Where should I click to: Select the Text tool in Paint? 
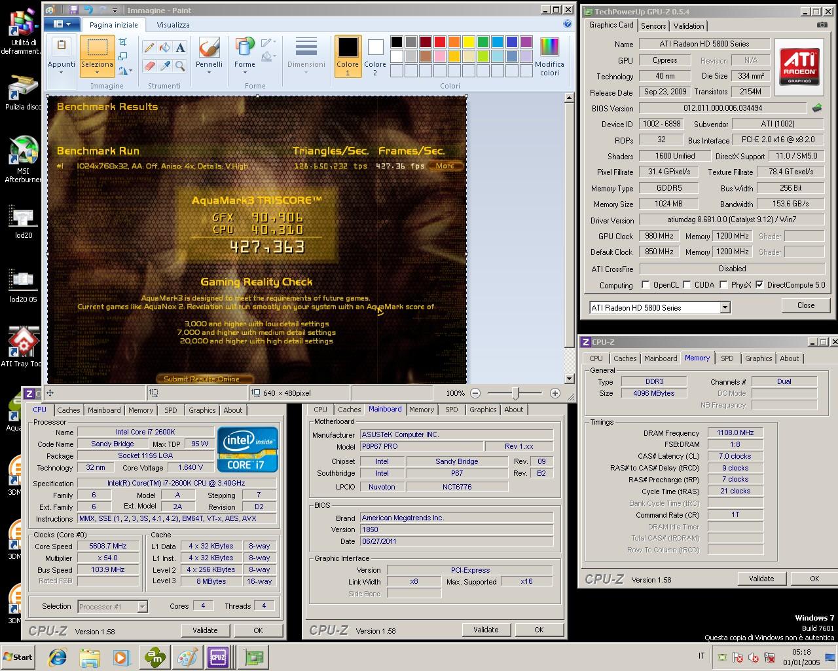180,48
